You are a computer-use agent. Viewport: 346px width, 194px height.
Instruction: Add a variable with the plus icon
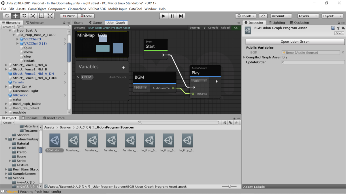click(123, 68)
